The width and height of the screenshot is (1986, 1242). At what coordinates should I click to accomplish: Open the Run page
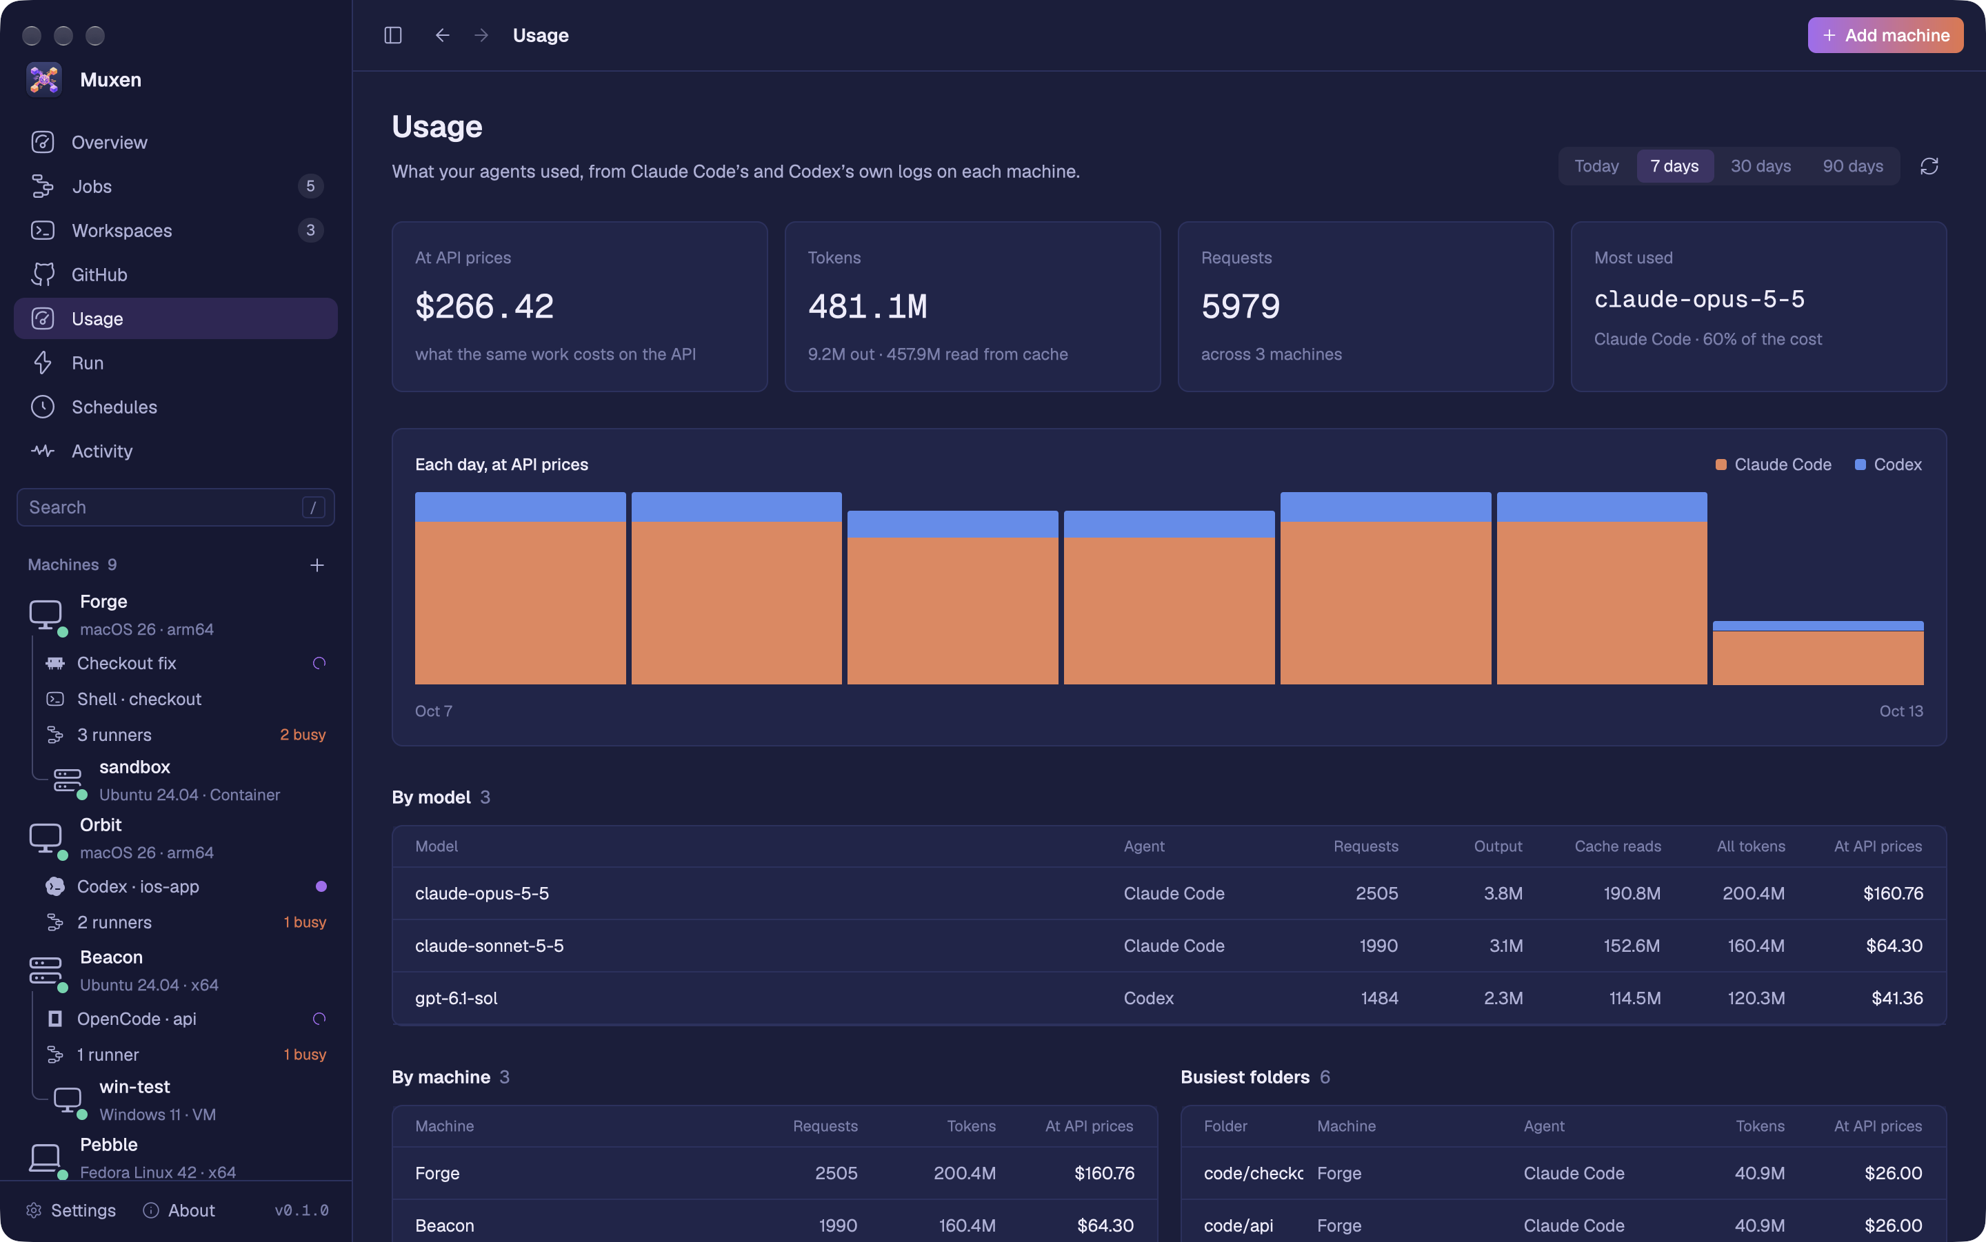[x=176, y=363]
